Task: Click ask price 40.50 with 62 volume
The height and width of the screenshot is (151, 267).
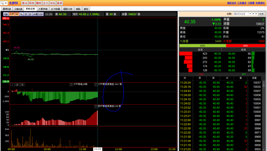Action: [x=231, y=62]
